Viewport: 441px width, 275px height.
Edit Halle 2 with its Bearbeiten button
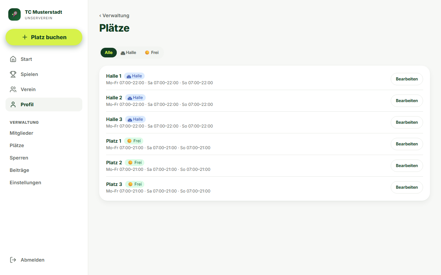[407, 101]
